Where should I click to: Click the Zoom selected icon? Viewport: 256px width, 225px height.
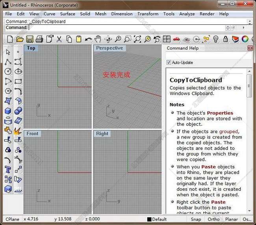coord(147,39)
